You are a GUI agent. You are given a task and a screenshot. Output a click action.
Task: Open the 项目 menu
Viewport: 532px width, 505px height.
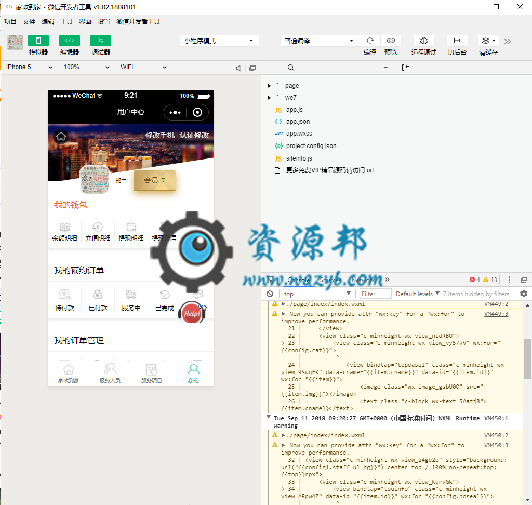pos(10,22)
